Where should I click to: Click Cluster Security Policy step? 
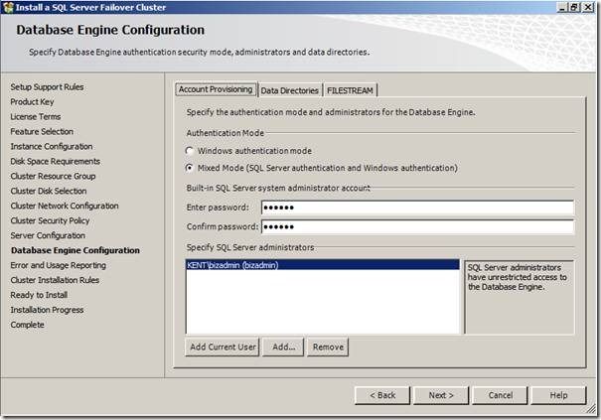(x=50, y=220)
